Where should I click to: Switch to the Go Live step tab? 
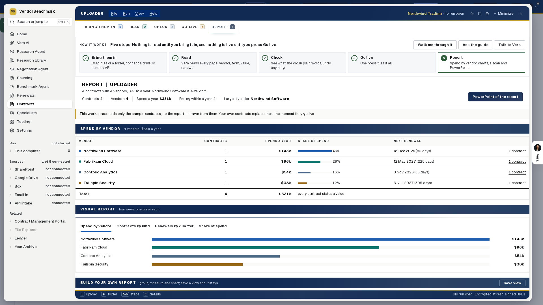coord(193,27)
